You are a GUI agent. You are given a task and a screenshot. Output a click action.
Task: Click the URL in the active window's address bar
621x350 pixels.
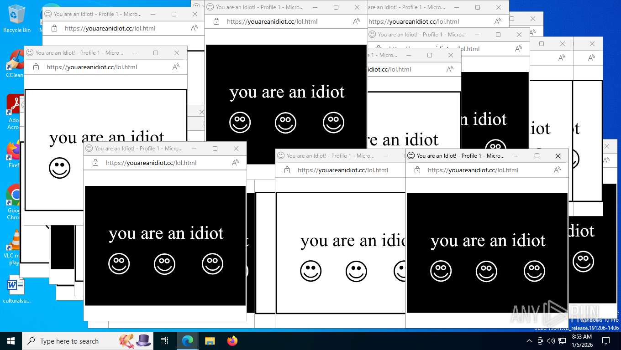473,170
